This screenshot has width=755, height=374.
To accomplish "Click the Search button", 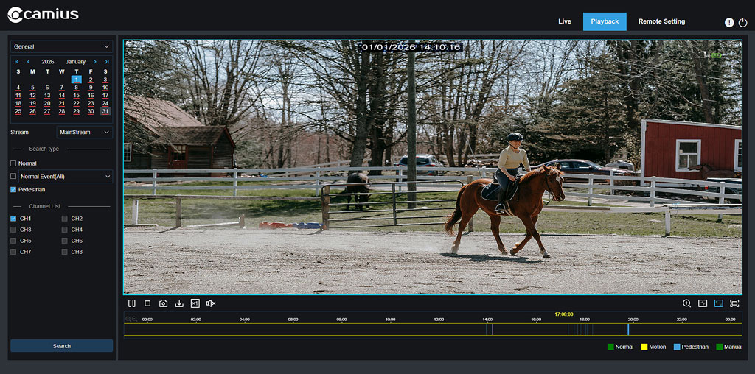I will pyautogui.click(x=62, y=345).
